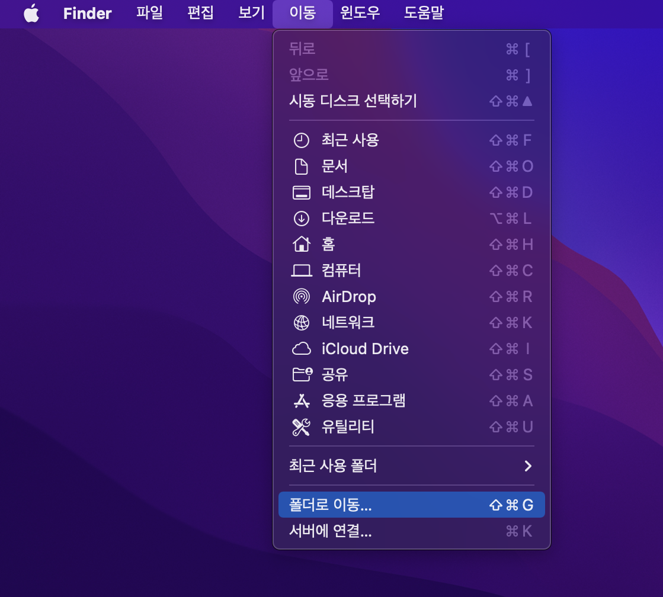
Task: Choose 폴더로 이동... menu entry
Action: point(411,505)
